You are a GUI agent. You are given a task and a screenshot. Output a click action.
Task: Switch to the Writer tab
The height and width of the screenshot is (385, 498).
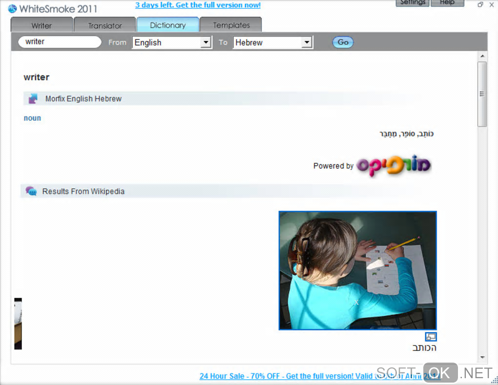point(41,25)
